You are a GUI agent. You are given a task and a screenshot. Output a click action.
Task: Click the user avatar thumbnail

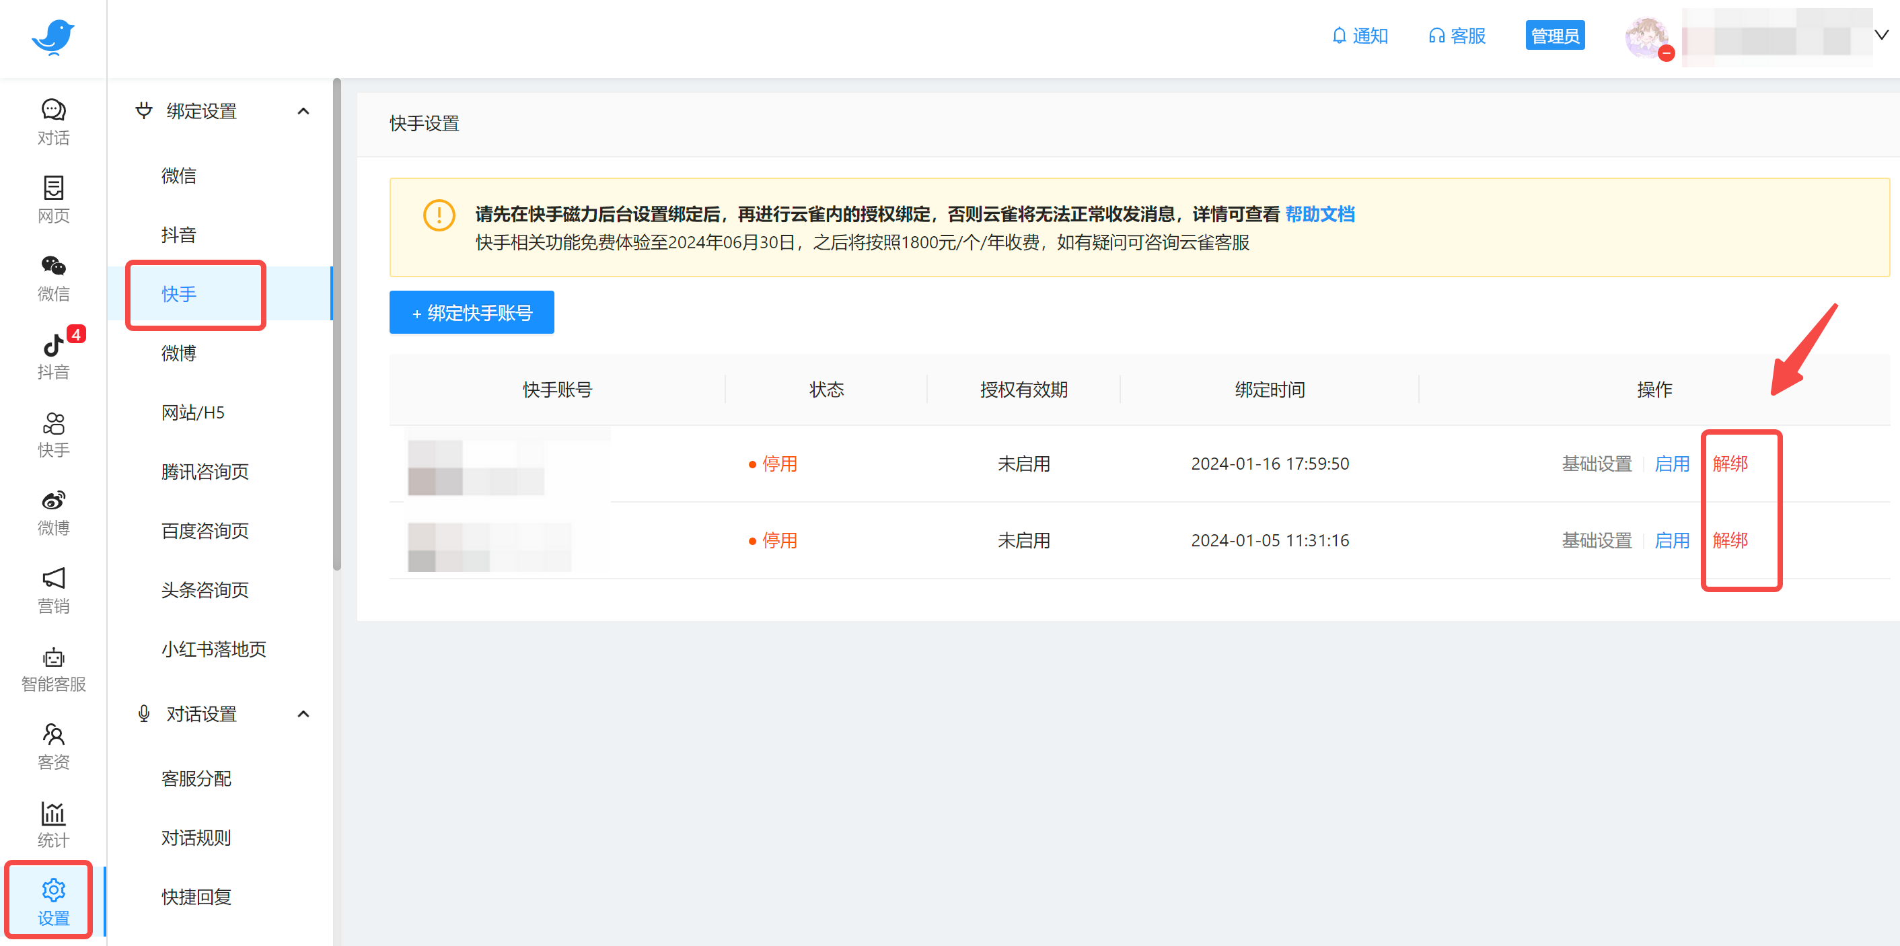pos(1648,38)
